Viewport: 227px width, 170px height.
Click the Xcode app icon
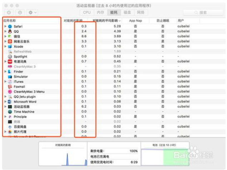click(x=10, y=46)
